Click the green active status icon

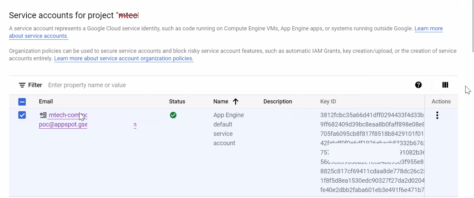[173, 115]
